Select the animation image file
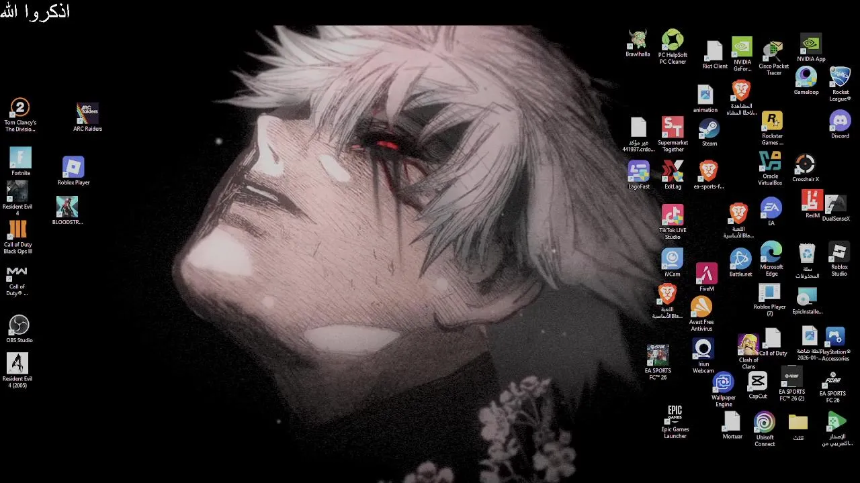Viewport: 860px width, 483px height. tap(705, 99)
